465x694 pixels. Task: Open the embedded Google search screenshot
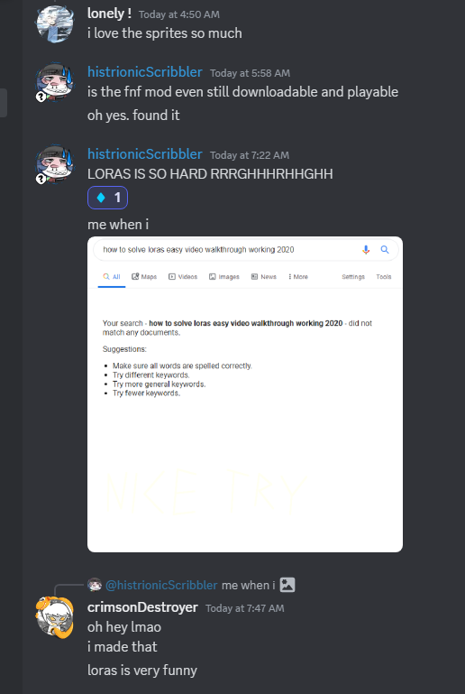click(245, 394)
